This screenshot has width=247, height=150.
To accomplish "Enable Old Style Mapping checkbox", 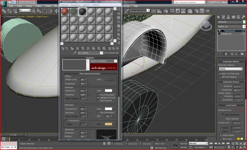I will 220,77.
